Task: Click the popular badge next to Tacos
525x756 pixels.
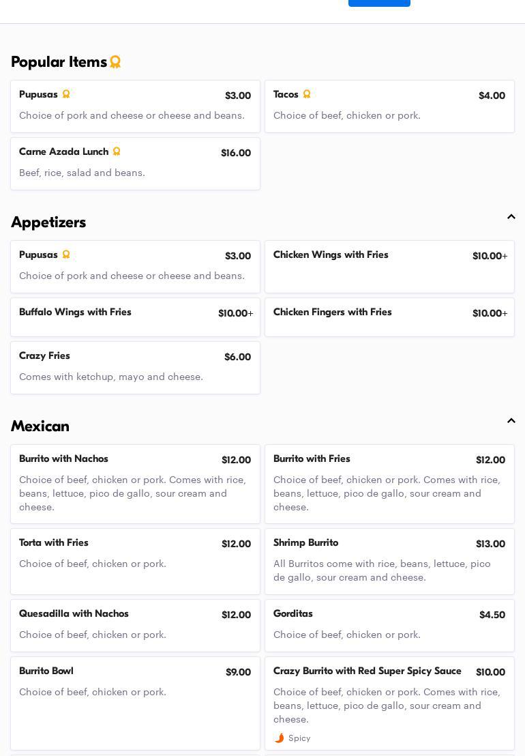Action: [307, 94]
